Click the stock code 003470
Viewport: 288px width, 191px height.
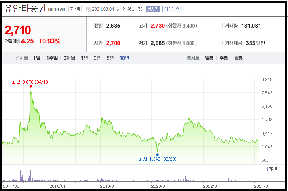click(57, 9)
